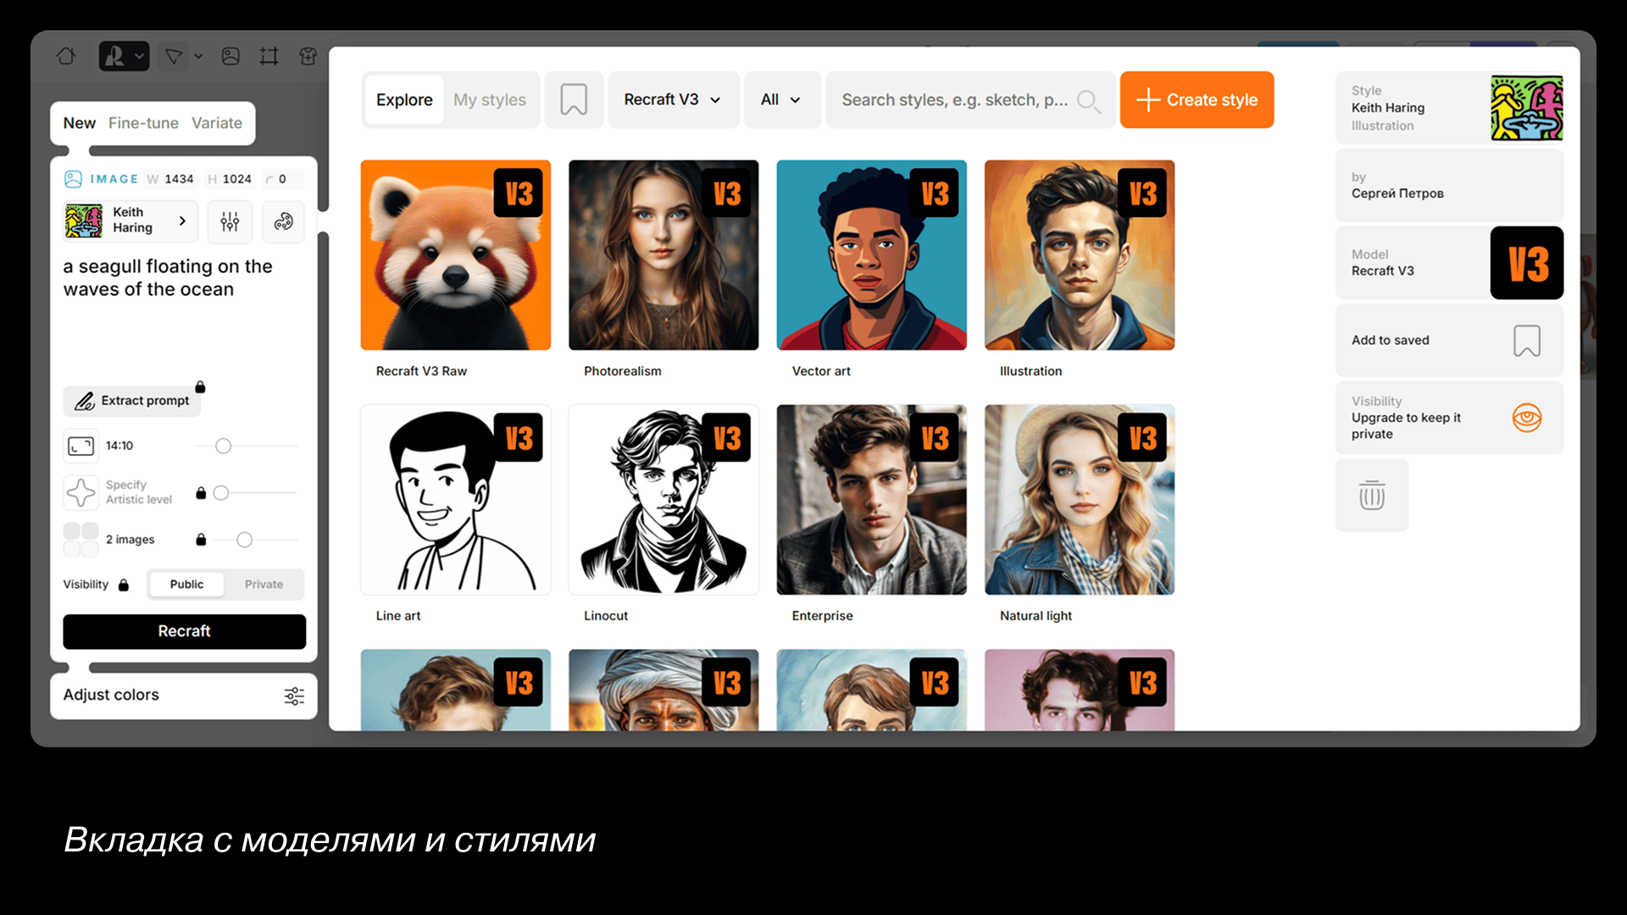Open the Adjust colors settings icon
The image size is (1627, 915).
tap(294, 696)
